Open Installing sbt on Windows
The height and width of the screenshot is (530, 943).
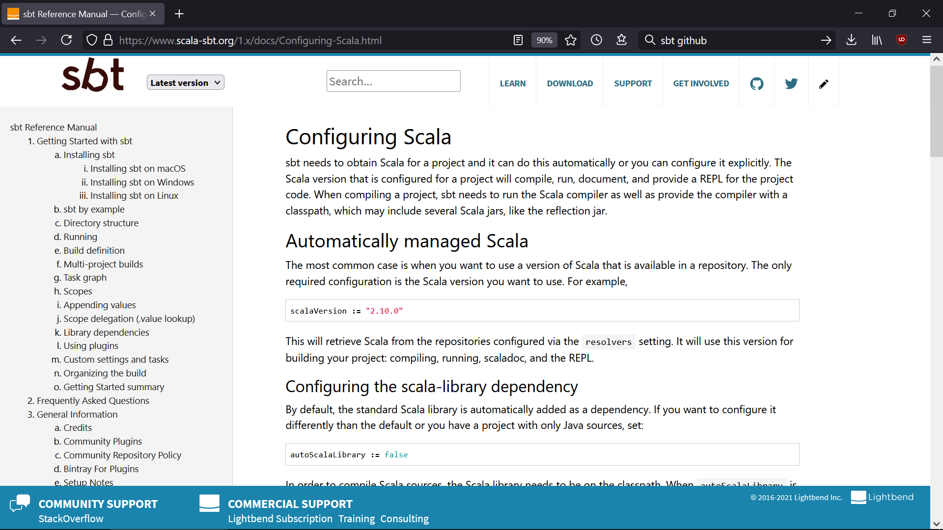(142, 182)
